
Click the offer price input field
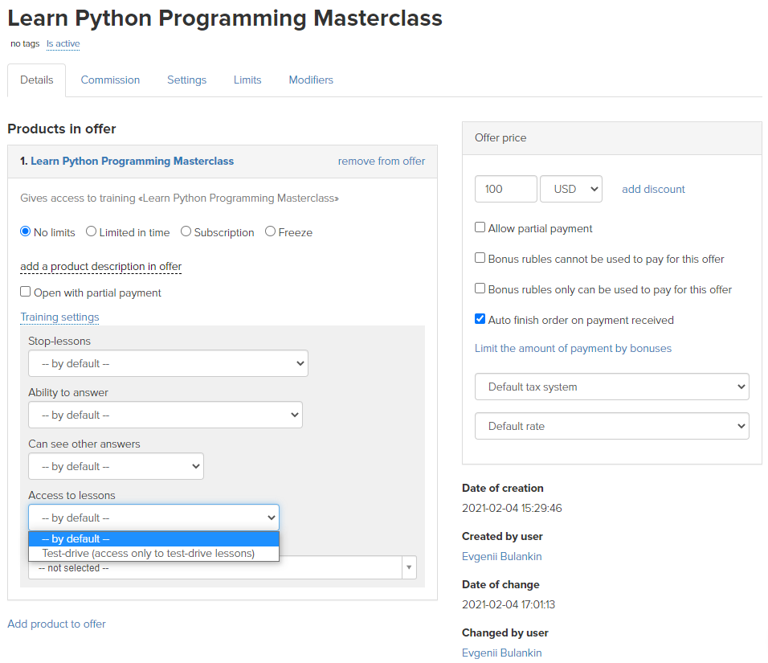pos(506,189)
